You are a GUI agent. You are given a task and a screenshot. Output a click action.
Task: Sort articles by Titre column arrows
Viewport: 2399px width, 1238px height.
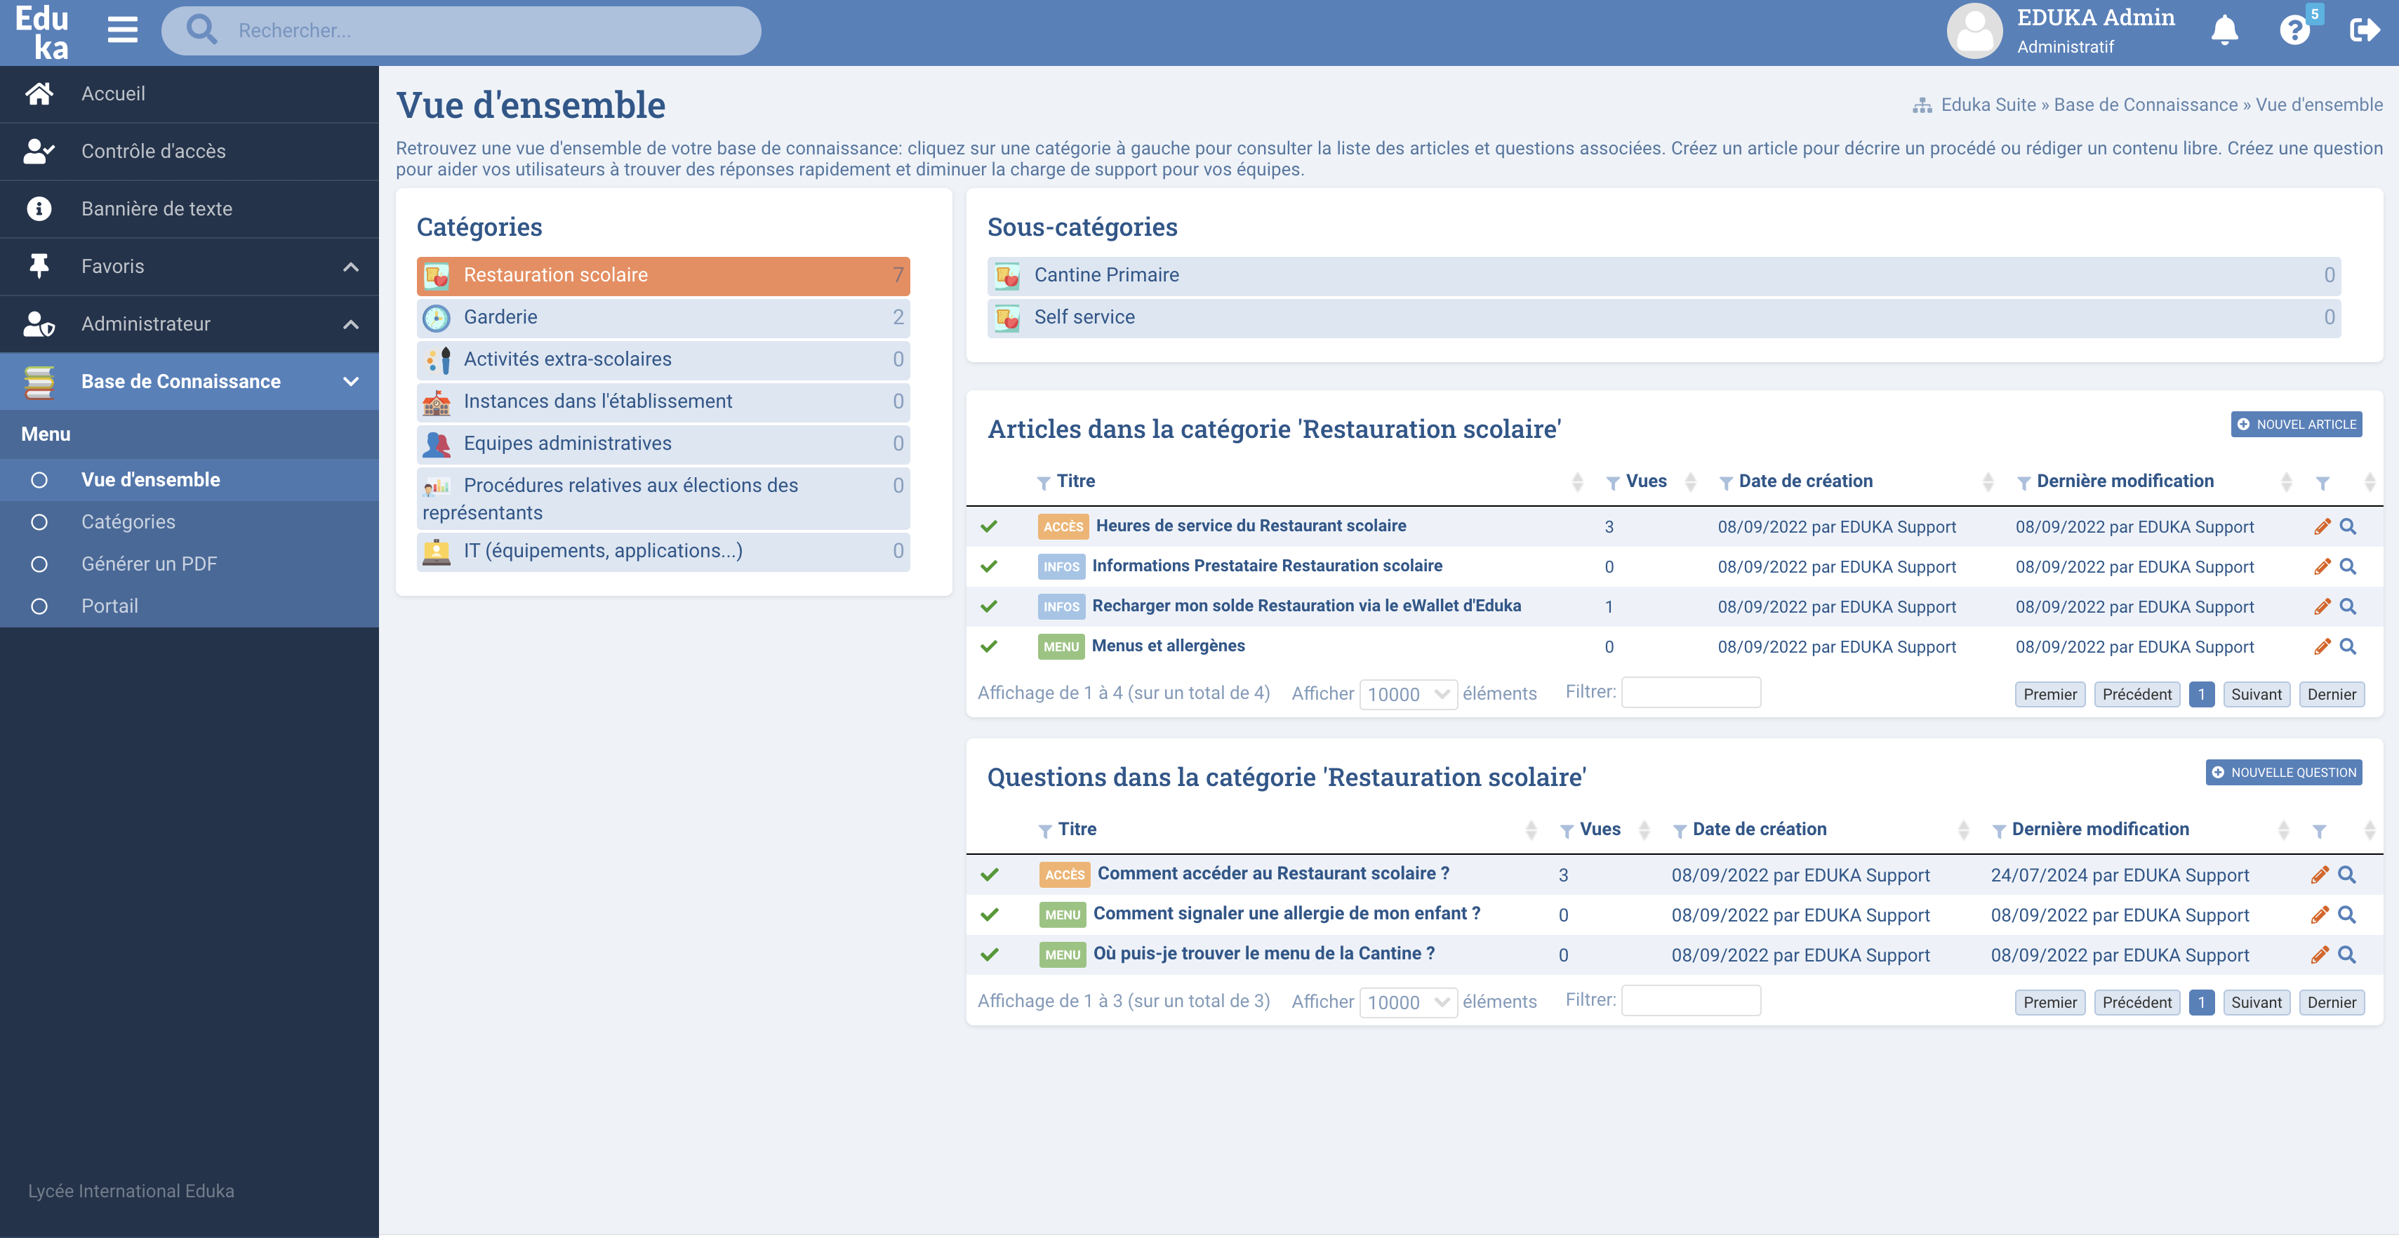pos(1576,481)
